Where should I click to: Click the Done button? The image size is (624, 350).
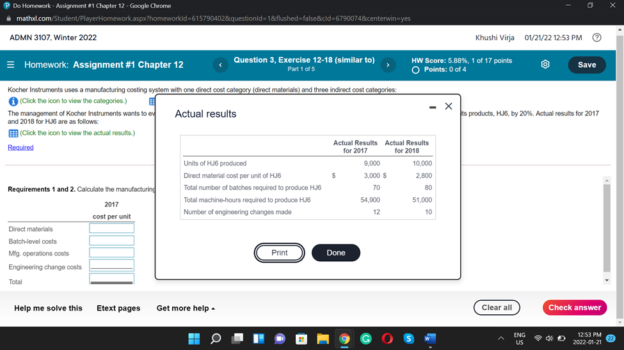point(336,253)
